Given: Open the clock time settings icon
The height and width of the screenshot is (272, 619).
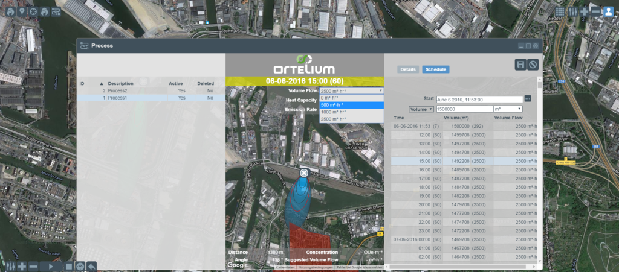Looking at the screenshot, I should 80,266.
